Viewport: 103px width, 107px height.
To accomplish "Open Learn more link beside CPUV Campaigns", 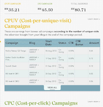I will 94,19.
